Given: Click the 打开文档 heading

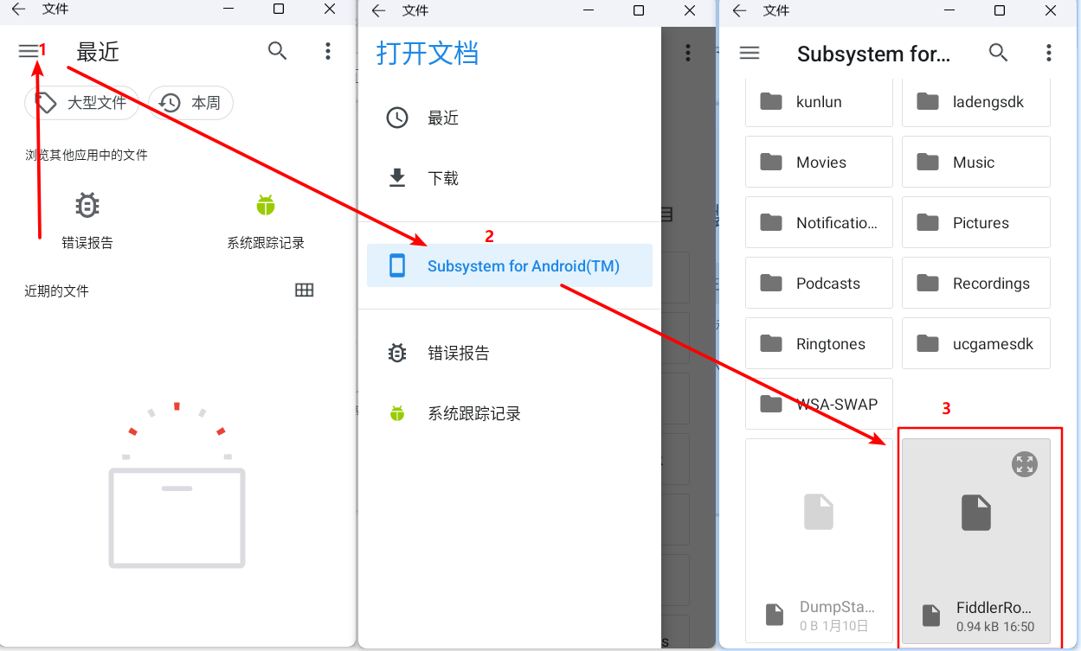Looking at the screenshot, I should pyautogui.click(x=428, y=53).
